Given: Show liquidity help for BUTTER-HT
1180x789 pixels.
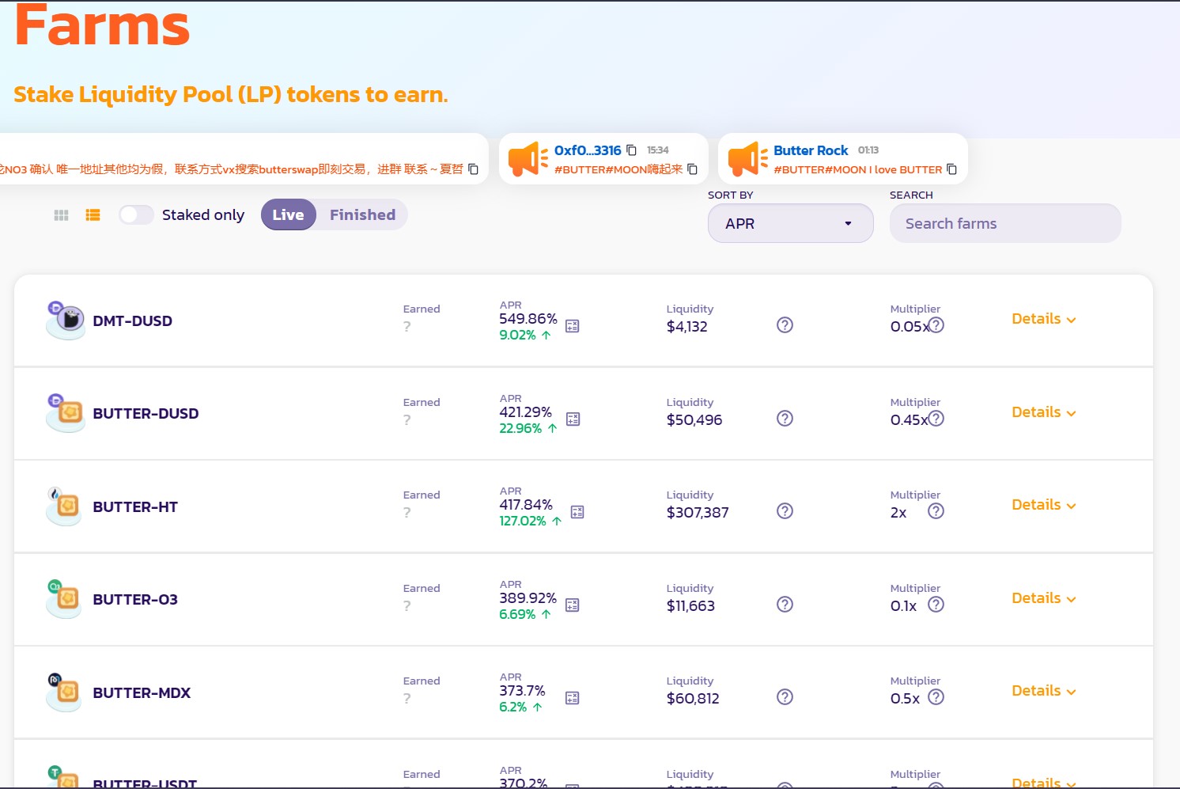Looking at the screenshot, I should 785,511.
